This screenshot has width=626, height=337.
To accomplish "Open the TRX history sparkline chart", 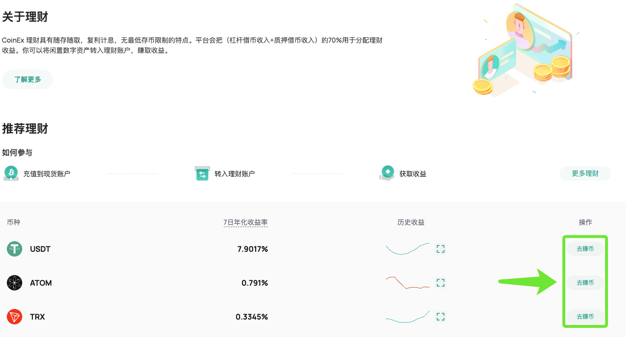I will pos(407,317).
